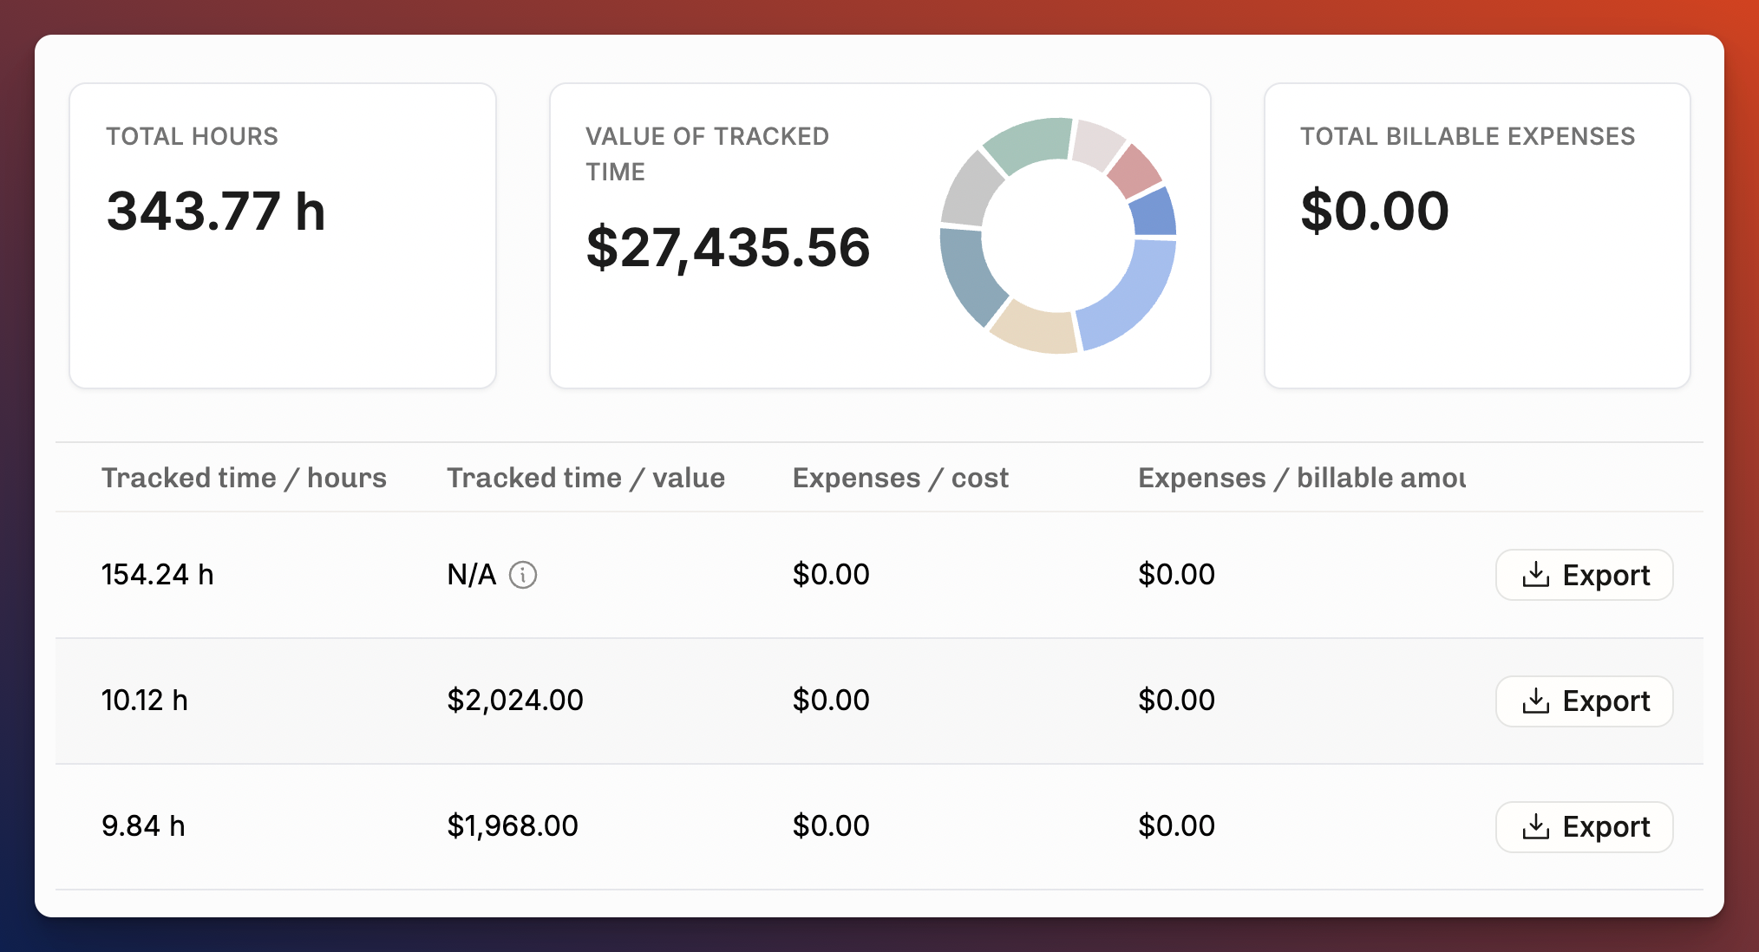Select the light gray donut chart segment
The height and width of the screenshot is (952, 1759).
pyautogui.click(x=970, y=191)
